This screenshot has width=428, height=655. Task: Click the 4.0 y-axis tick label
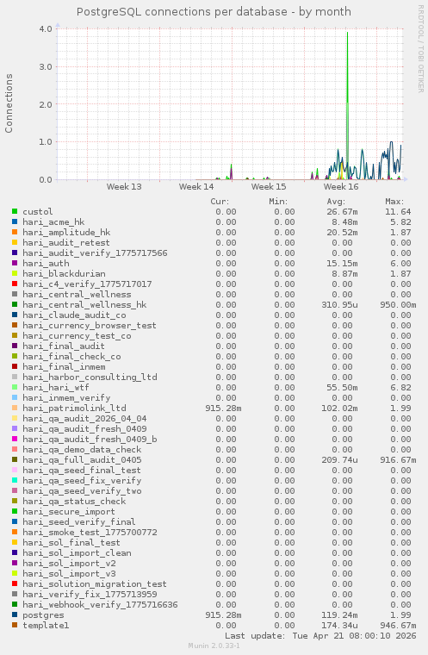(46, 28)
